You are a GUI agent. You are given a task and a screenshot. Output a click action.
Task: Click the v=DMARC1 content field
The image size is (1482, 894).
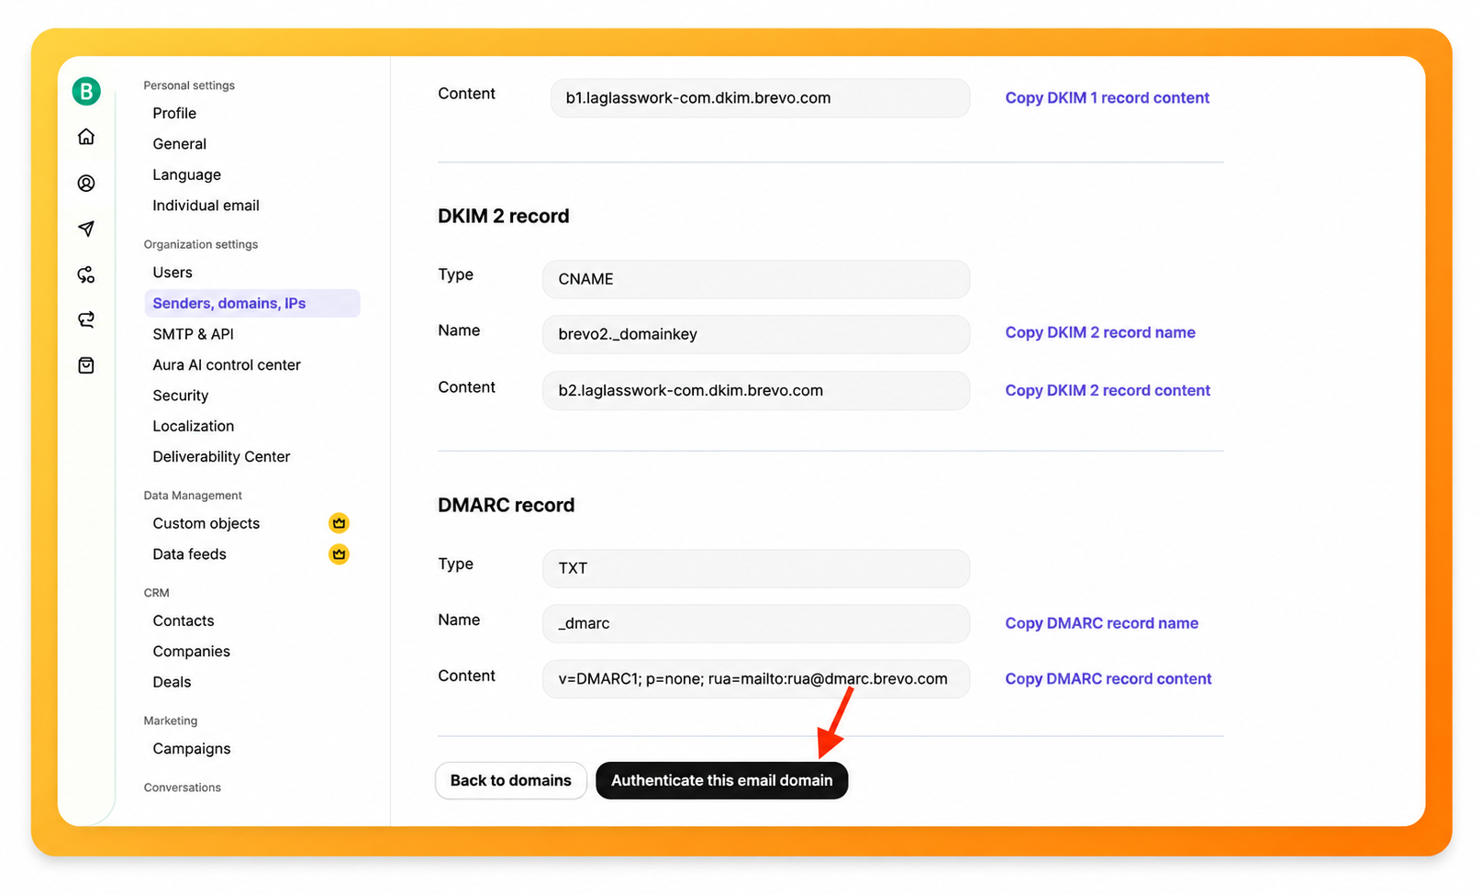(x=756, y=679)
